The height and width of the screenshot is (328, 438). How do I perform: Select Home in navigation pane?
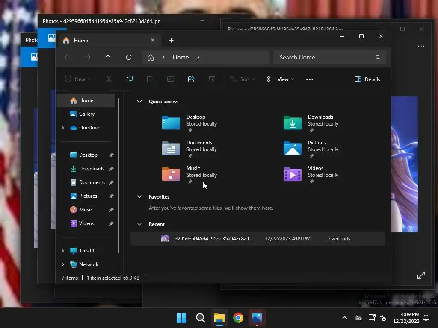[86, 100]
